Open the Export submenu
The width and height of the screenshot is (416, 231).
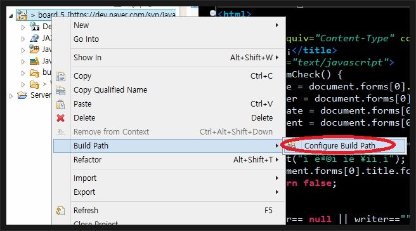coord(169,192)
